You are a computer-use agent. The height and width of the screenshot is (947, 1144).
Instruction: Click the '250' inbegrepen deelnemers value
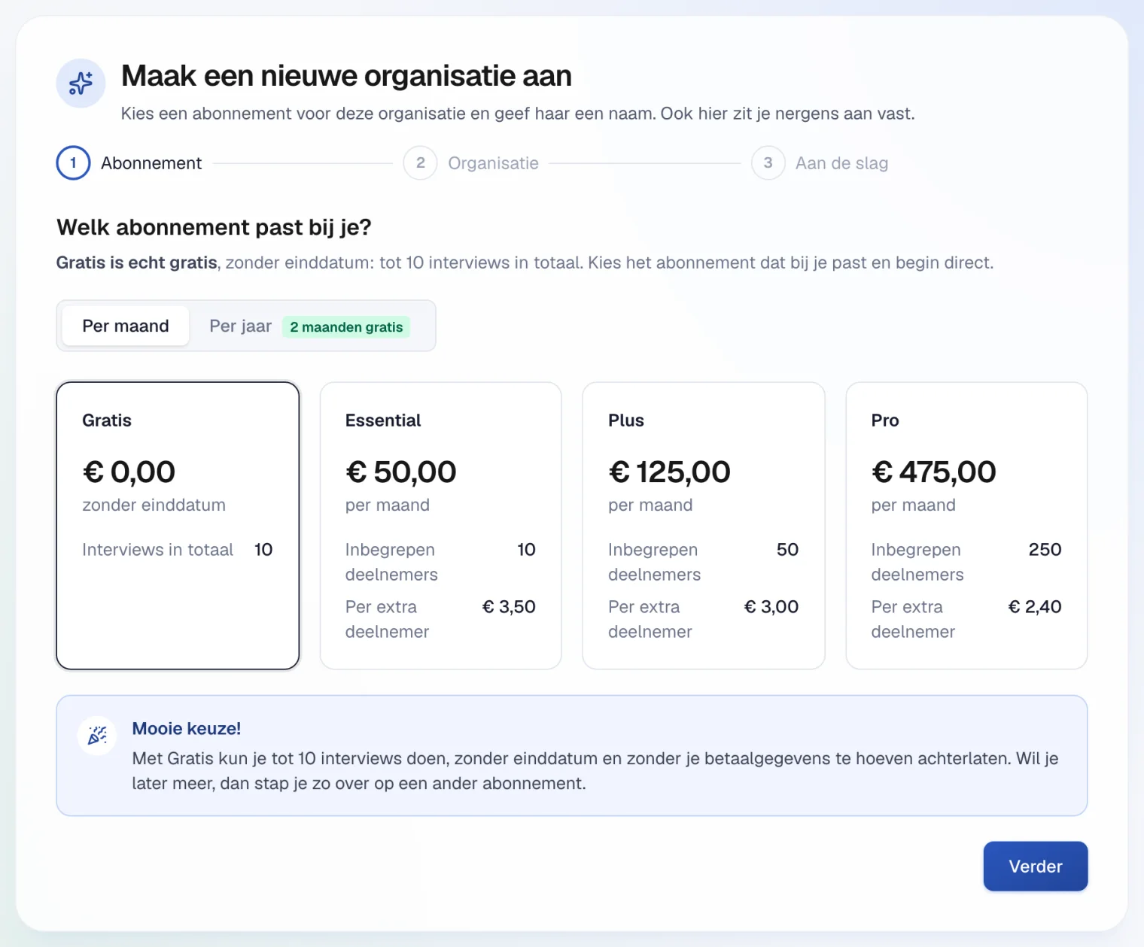(1045, 550)
